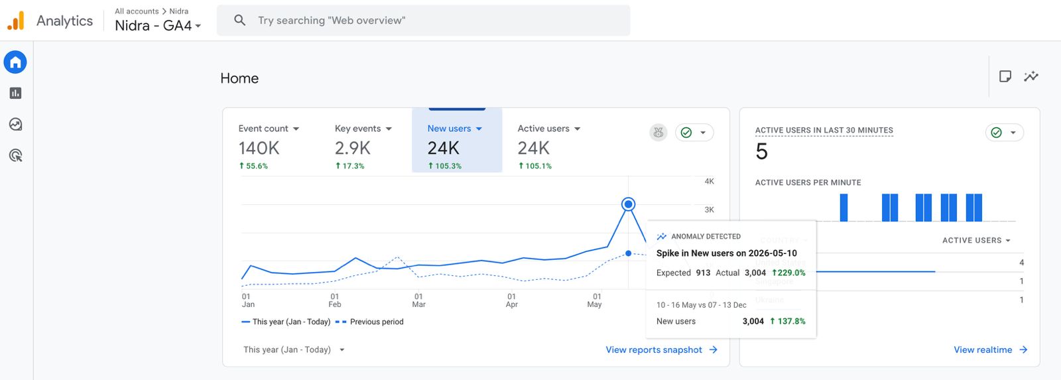The width and height of the screenshot is (1061, 380).
Task: Open the Key events metric dropdown
Action: click(x=389, y=129)
